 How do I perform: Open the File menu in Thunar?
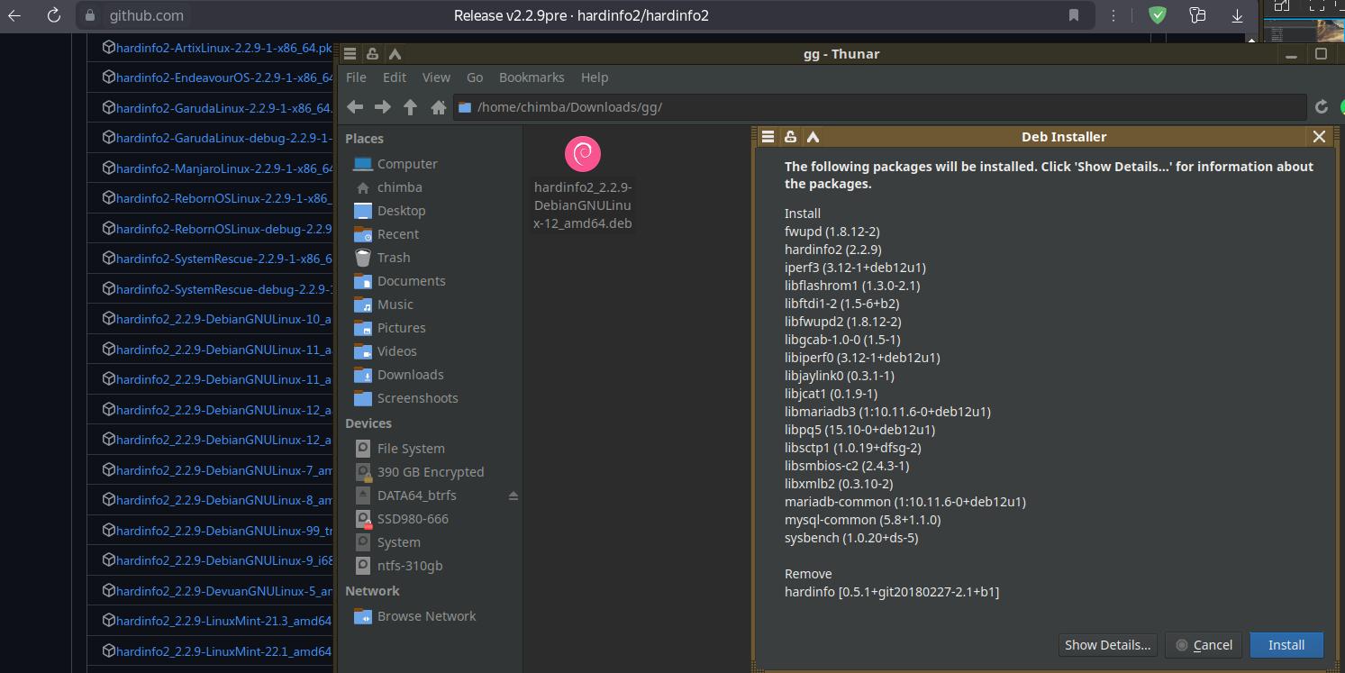click(x=356, y=77)
